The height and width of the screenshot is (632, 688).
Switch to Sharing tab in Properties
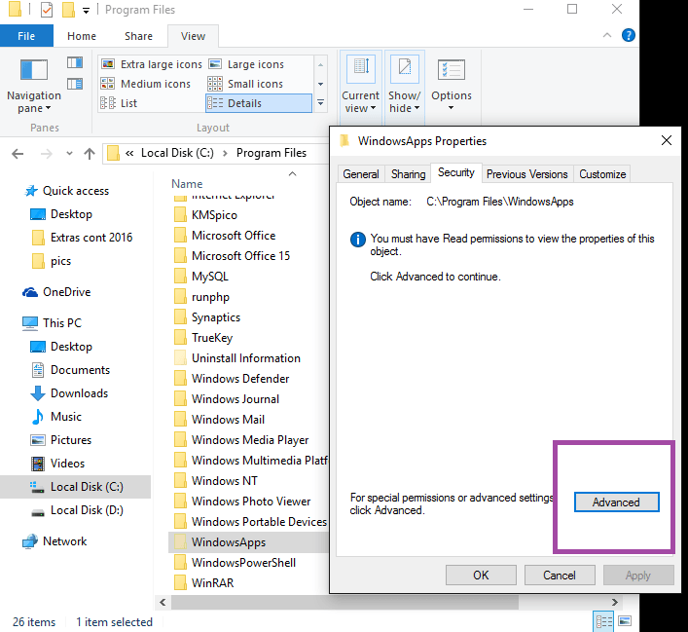(408, 174)
